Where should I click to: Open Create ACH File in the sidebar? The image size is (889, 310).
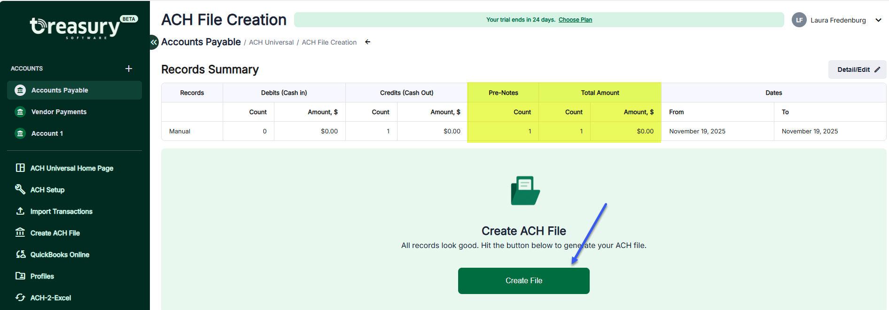click(x=55, y=233)
